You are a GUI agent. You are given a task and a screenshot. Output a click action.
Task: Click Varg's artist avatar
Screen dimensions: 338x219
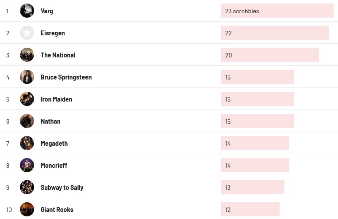point(27,11)
